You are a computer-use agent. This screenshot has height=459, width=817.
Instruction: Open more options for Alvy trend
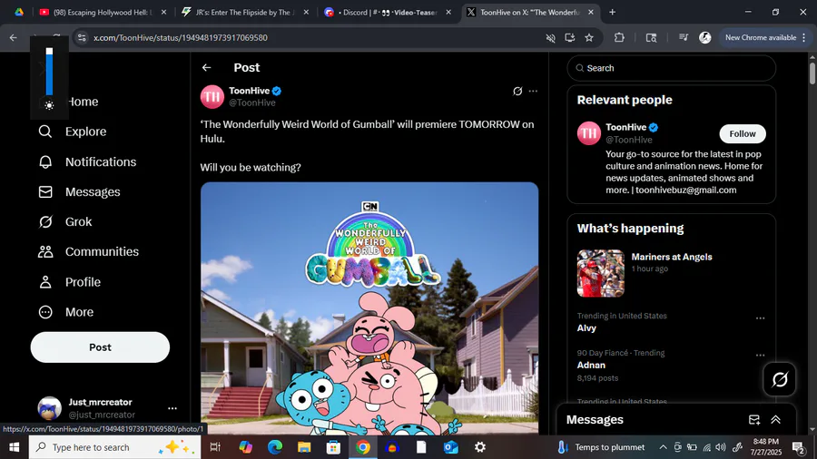tap(760, 318)
